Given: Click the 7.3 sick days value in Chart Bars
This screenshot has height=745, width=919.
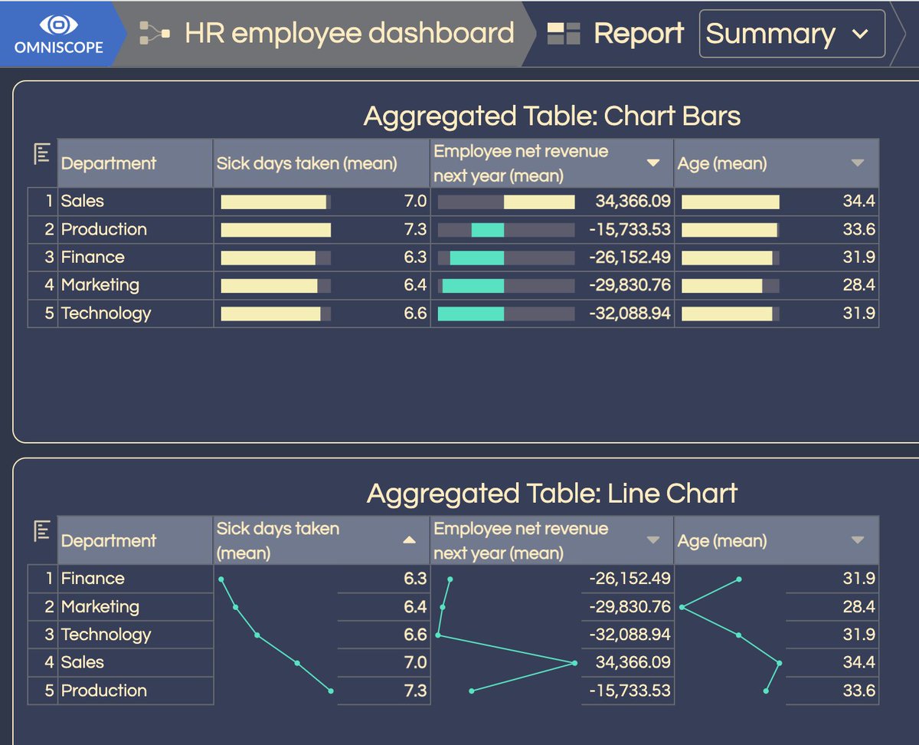Looking at the screenshot, I should (416, 229).
